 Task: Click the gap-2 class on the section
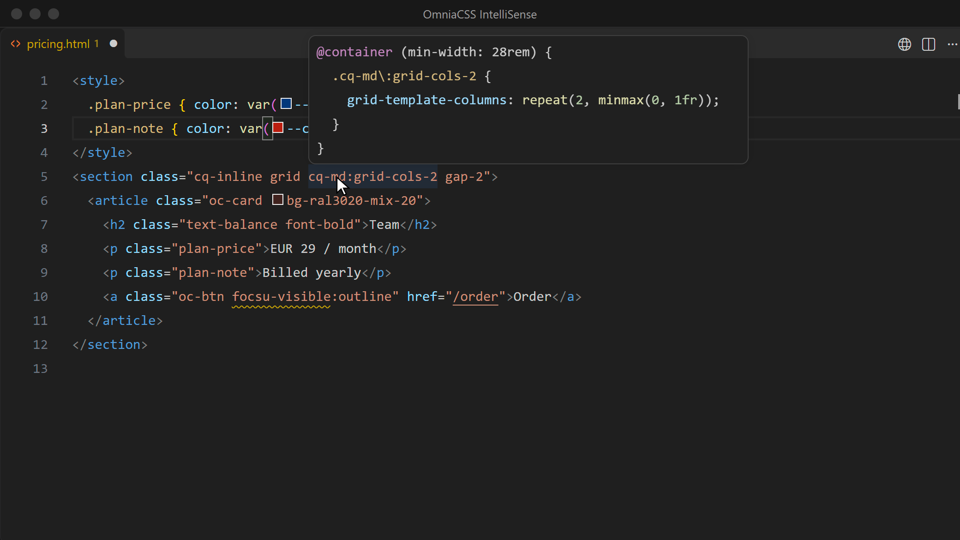pos(464,177)
